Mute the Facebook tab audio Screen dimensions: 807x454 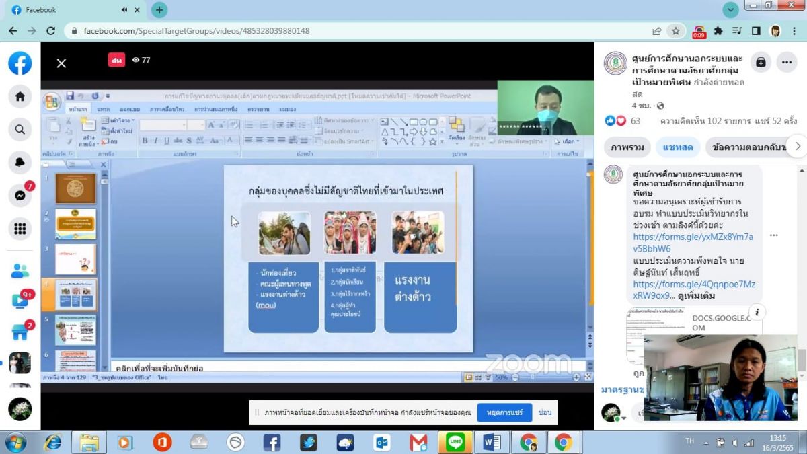[x=125, y=10]
